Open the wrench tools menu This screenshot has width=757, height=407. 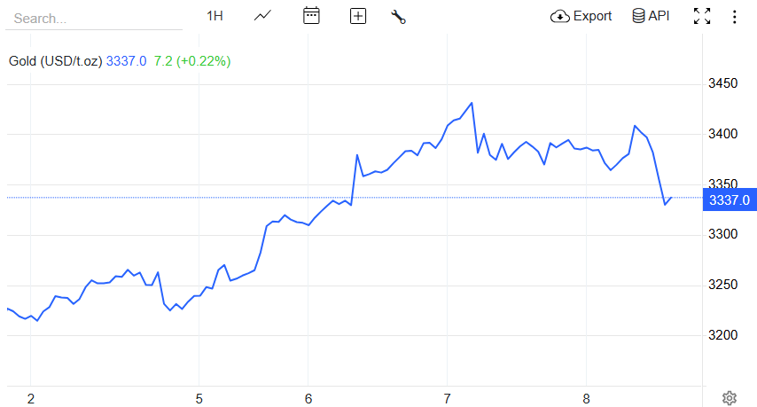coord(398,16)
